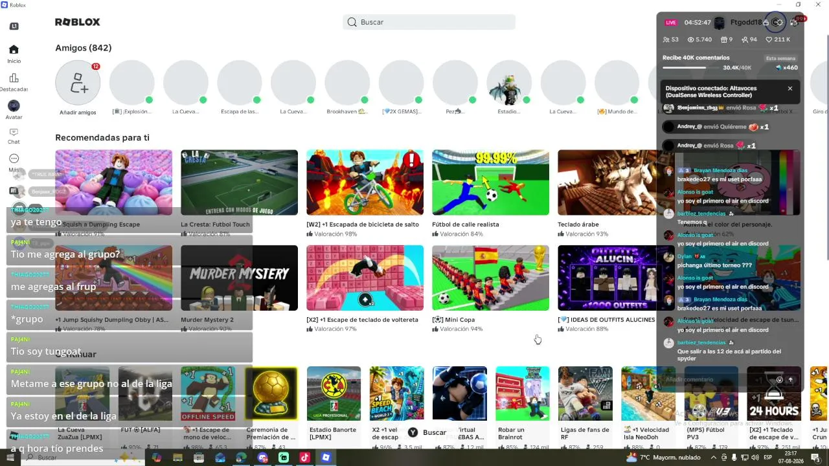Click the lock icon next to Ftgodd18
Image resolution: width=829 pixels, height=466 pixels.
tap(766, 23)
